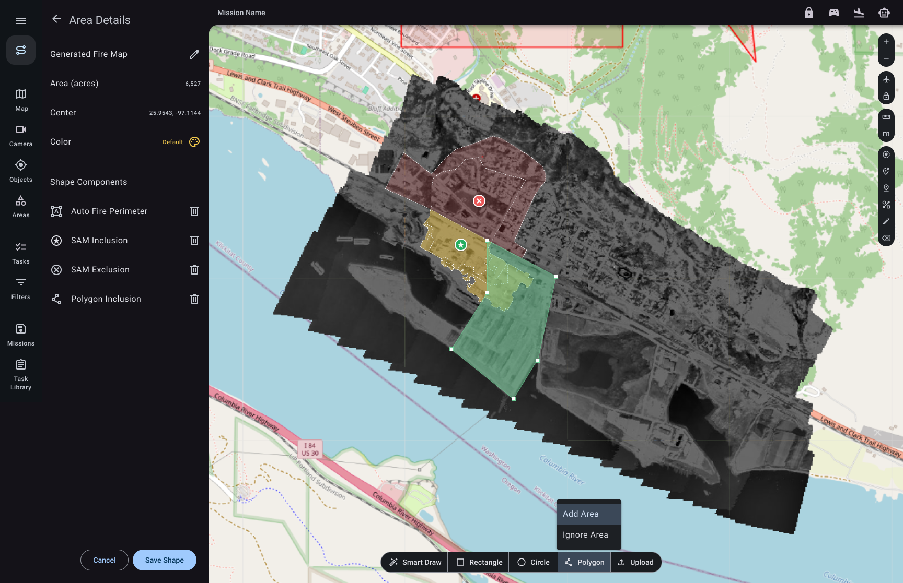Click the dashed-circle location target tool

886,154
